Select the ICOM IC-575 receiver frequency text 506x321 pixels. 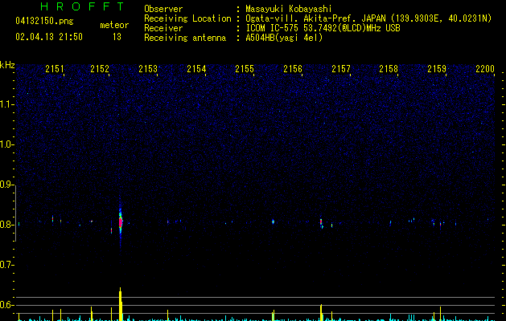pos(323,28)
